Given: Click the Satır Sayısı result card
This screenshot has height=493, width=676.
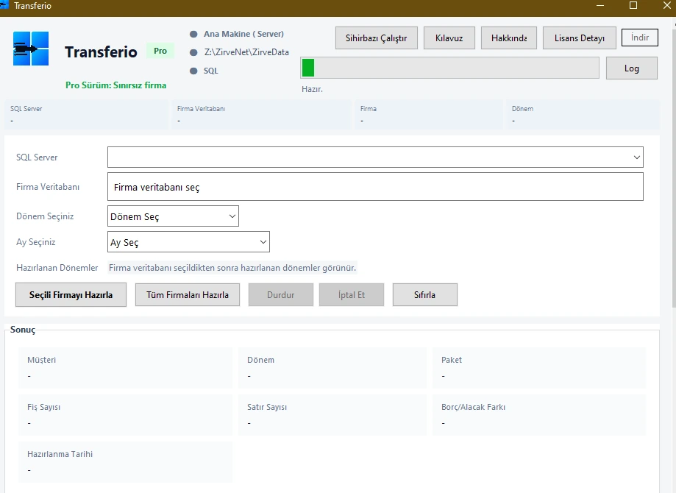Looking at the screenshot, I should tap(332, 415).
